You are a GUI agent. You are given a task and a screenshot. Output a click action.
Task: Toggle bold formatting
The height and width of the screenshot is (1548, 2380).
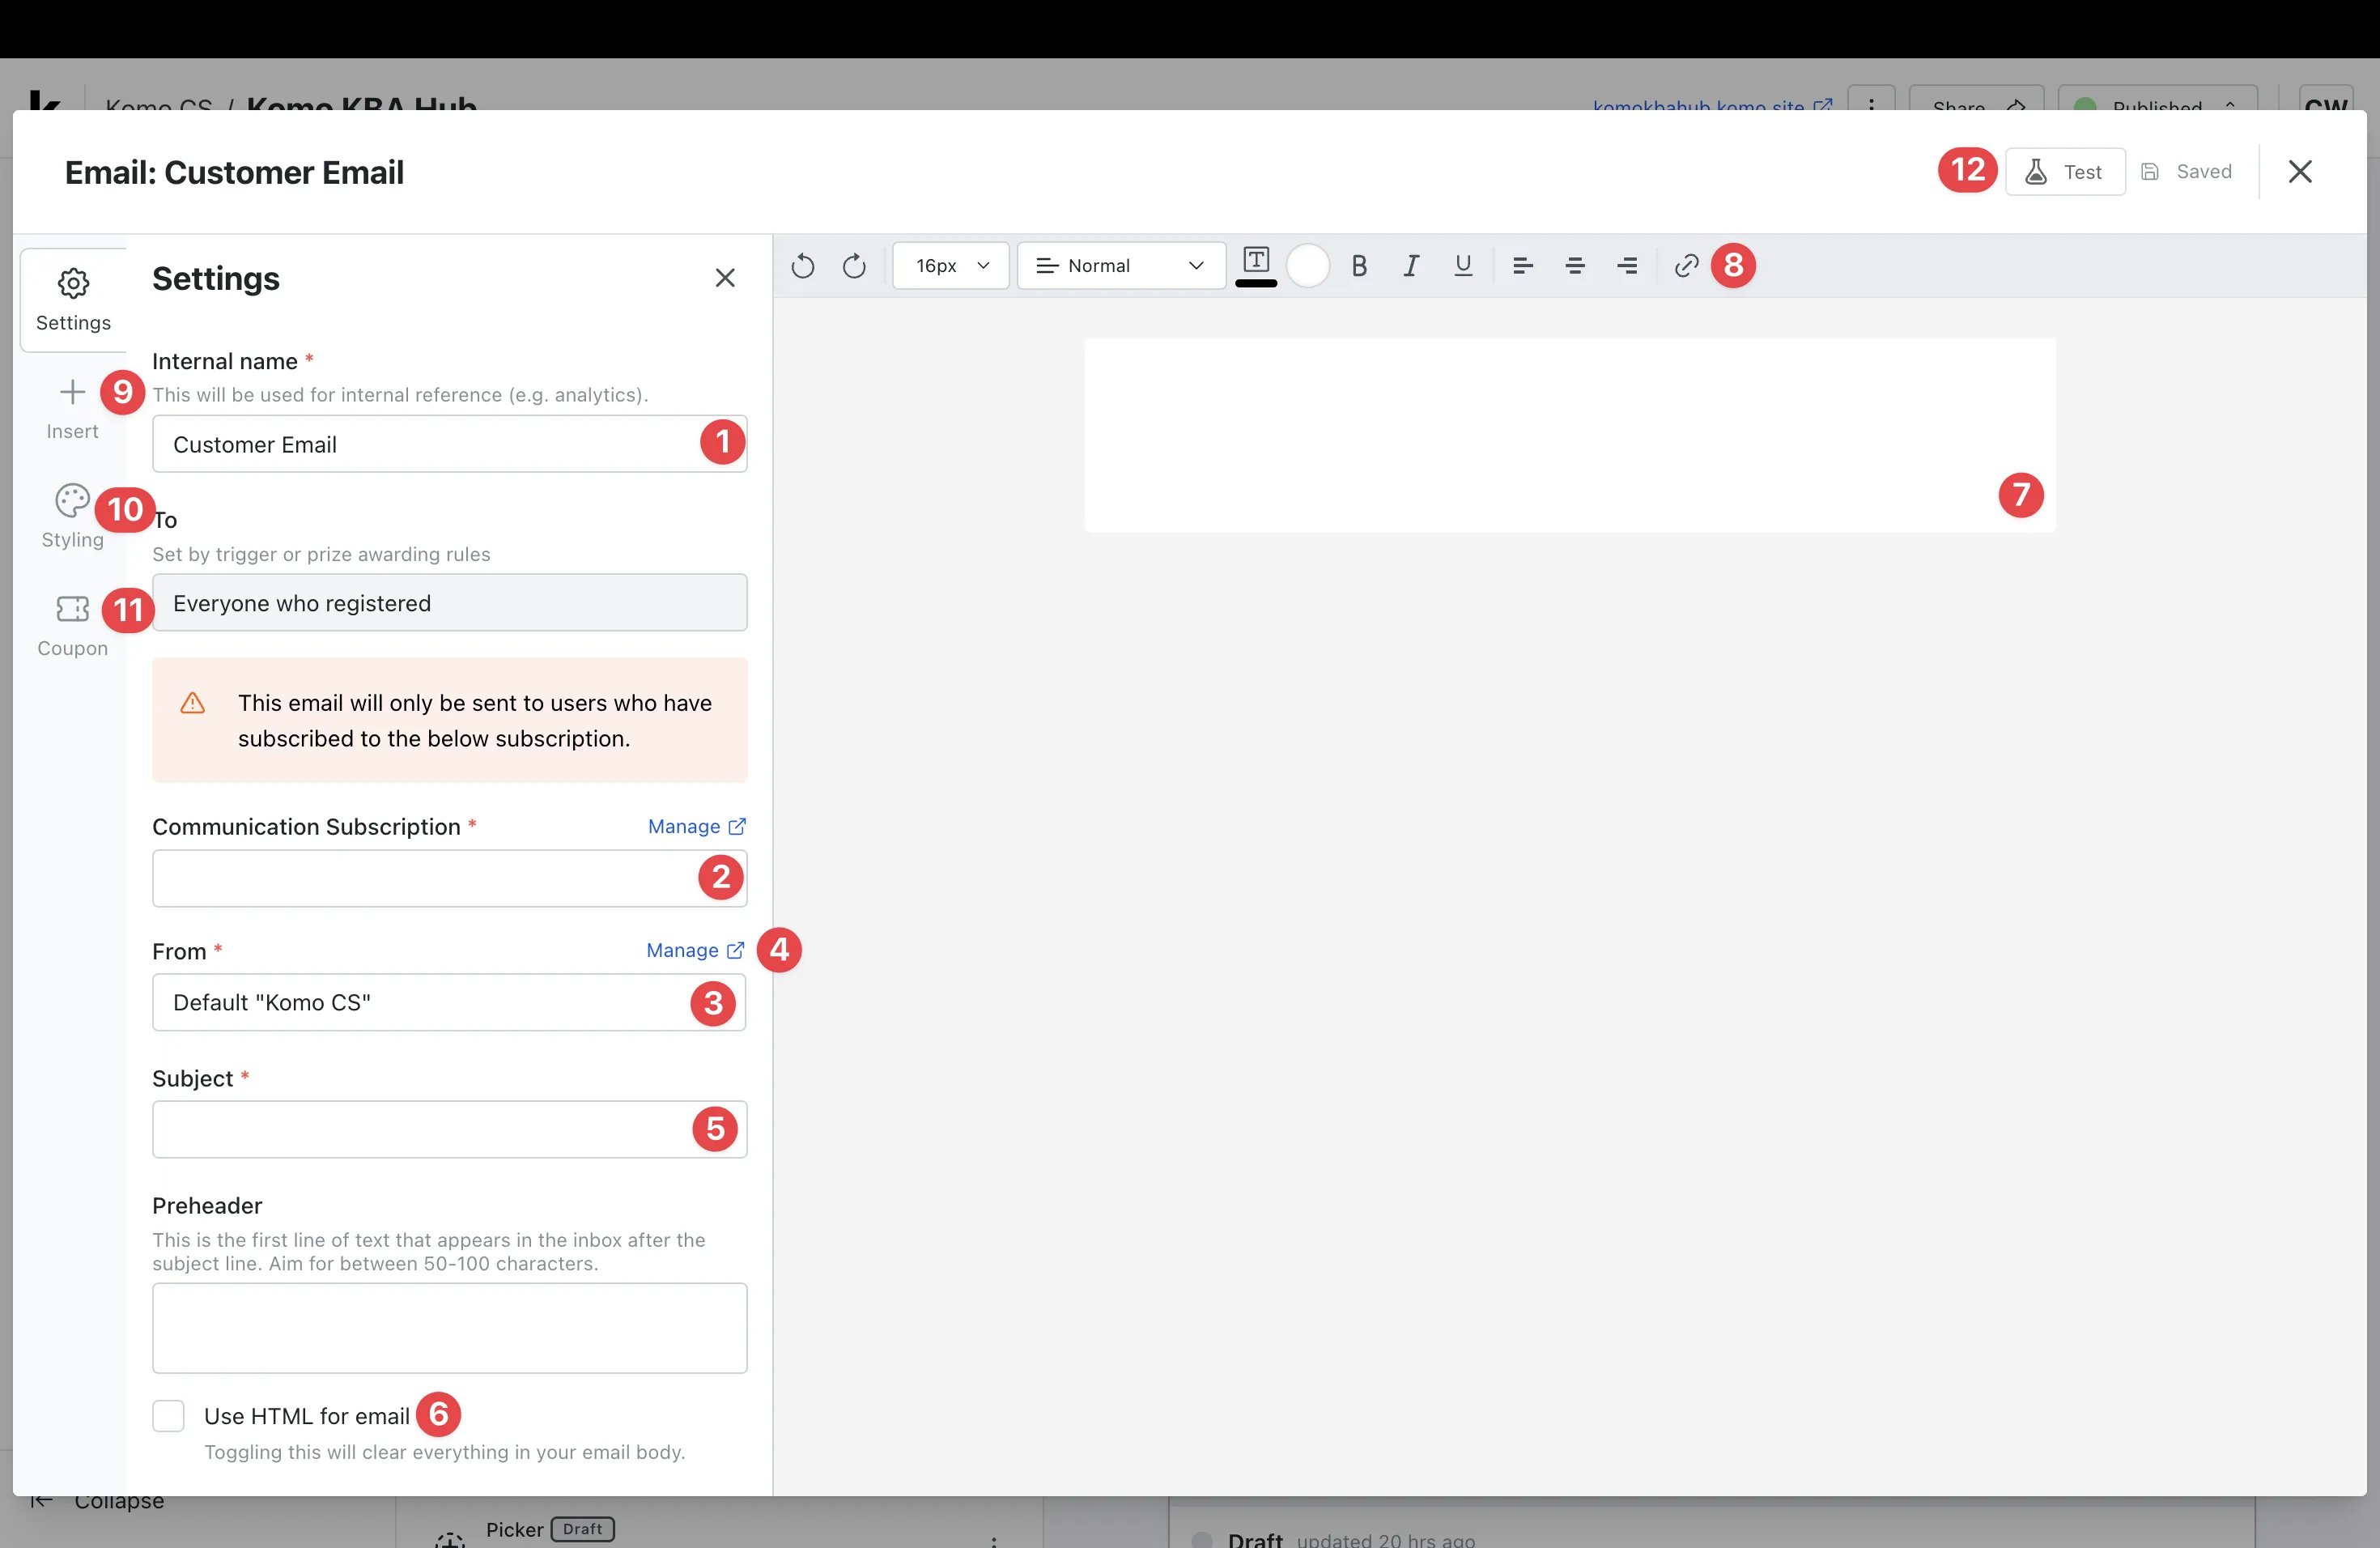(x=1359, y=266)
